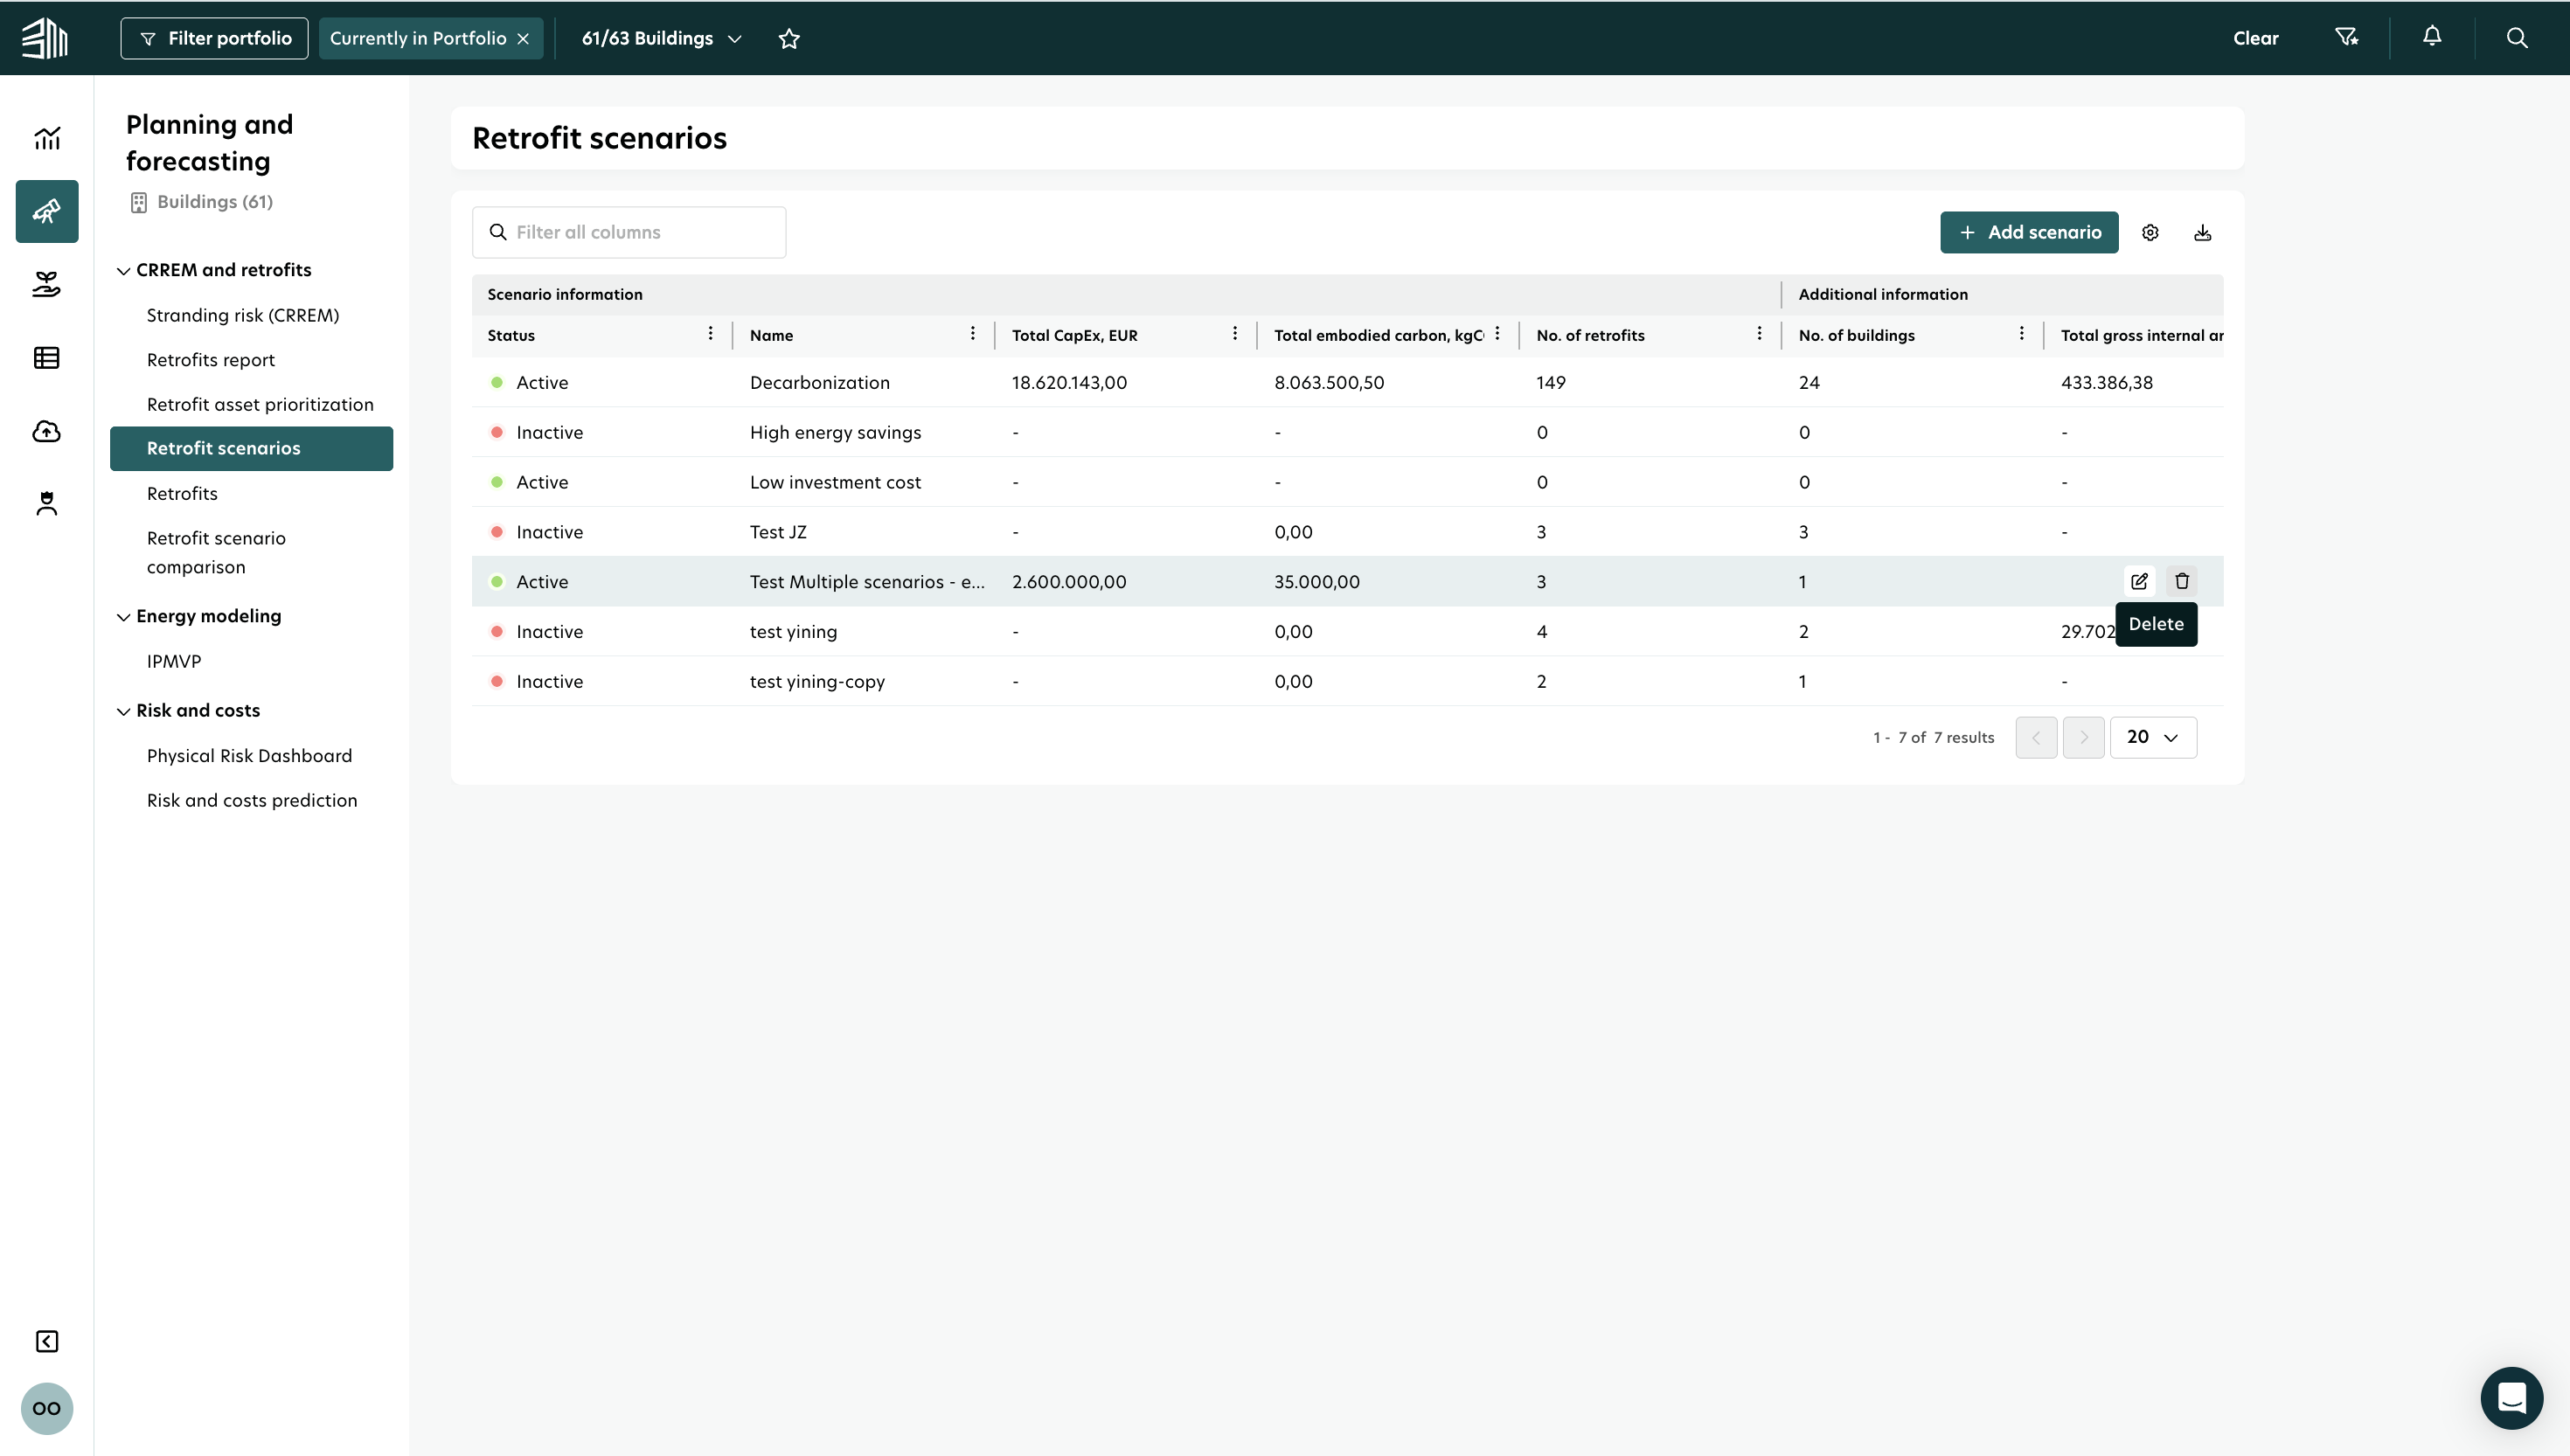Open table settings gear icon

[x=2150, y=233]
